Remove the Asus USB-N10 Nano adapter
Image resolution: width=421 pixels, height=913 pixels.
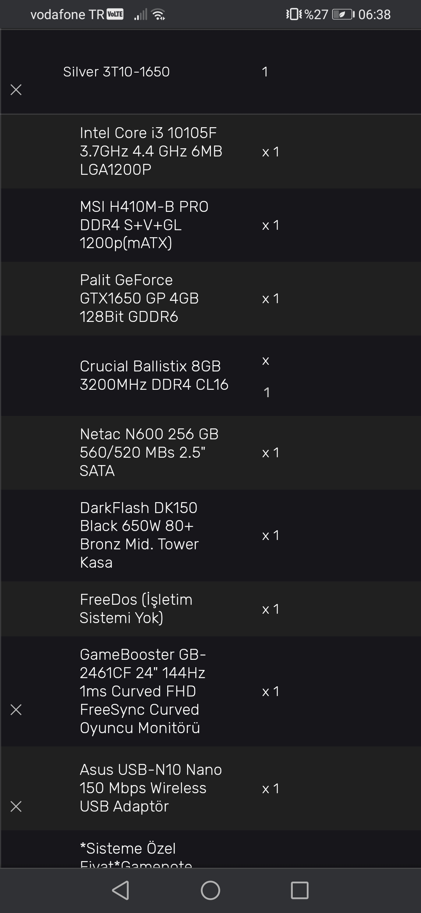[x=16, y=806]
